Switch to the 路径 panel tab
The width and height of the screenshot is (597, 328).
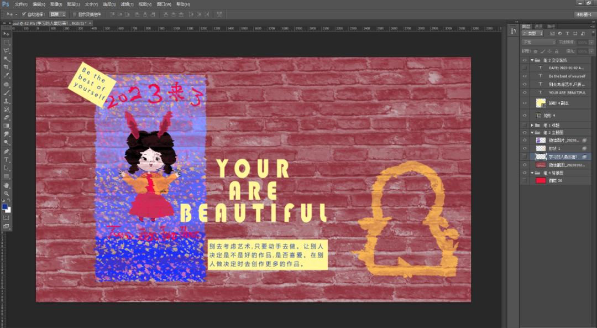pyautogui.click(x=551, y=27)
